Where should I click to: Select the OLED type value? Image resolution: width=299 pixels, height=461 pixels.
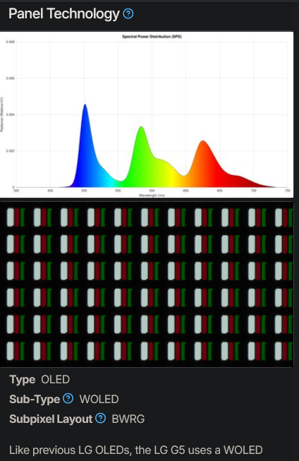pos(55,379)
